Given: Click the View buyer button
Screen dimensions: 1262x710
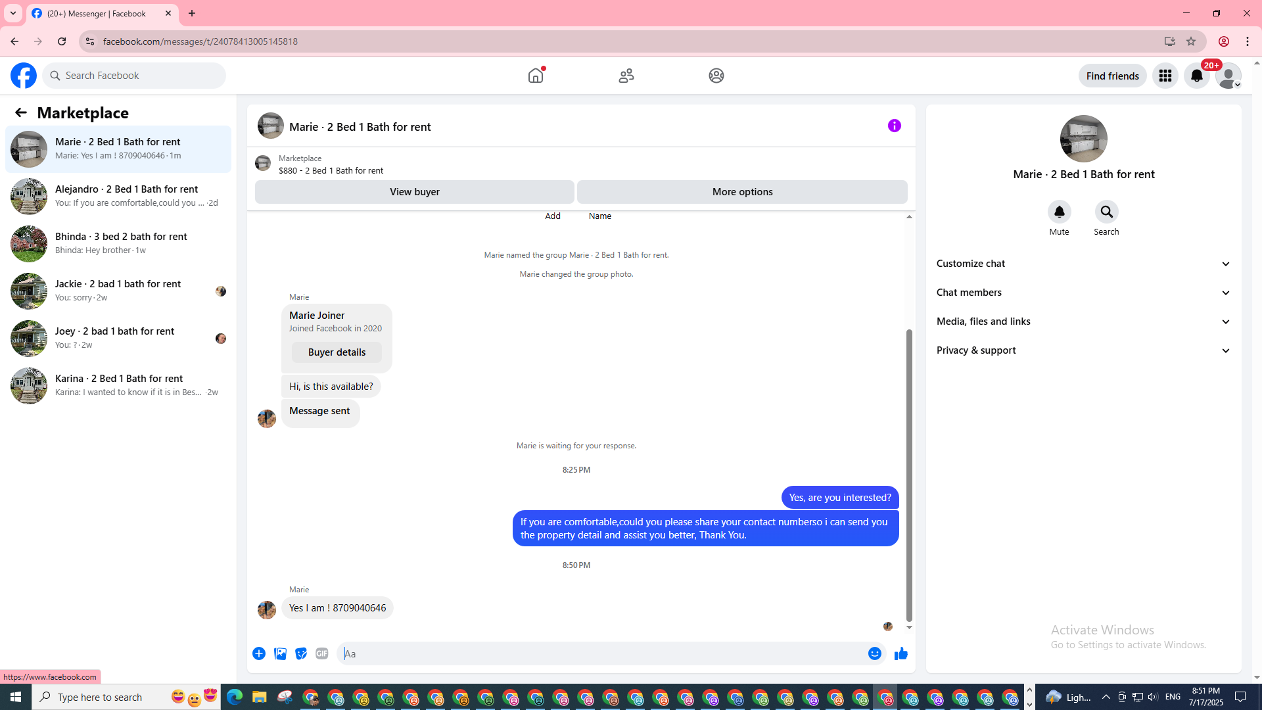Looking at the screenshot, I should pos(415,192).
